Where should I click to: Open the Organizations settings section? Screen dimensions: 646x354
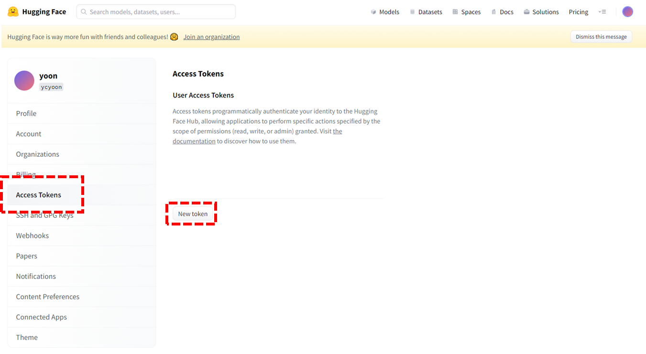click(x=82, y=154)
